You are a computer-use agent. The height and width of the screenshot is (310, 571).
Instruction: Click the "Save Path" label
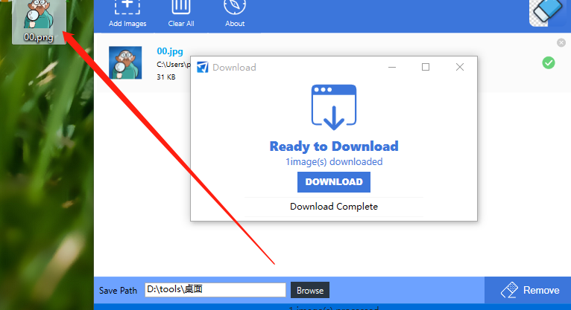click(x=118, y=291)
